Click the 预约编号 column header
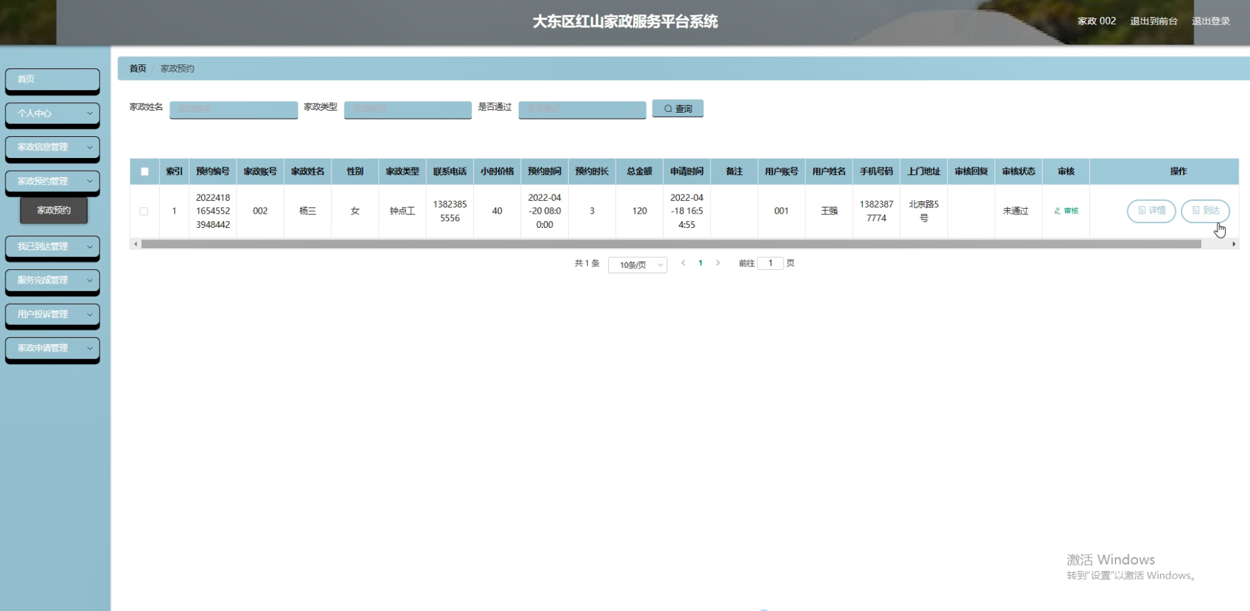The height and width of the screenshot is (611, 1250). [213, 172]
